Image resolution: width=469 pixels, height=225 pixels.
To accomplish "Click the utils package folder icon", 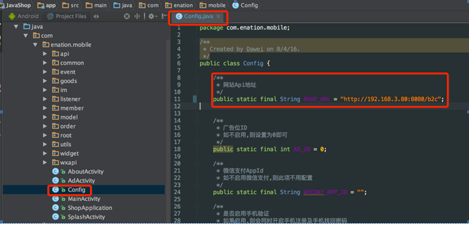I will (x=55, y=145).
